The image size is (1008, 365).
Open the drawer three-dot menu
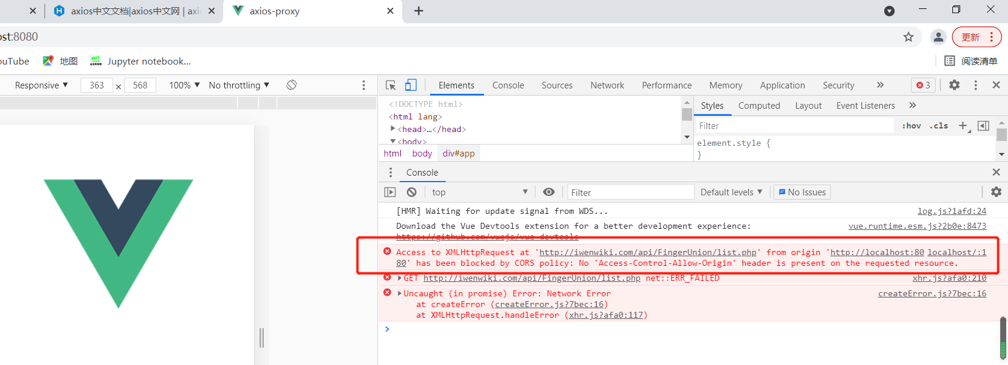pos(391,172)
